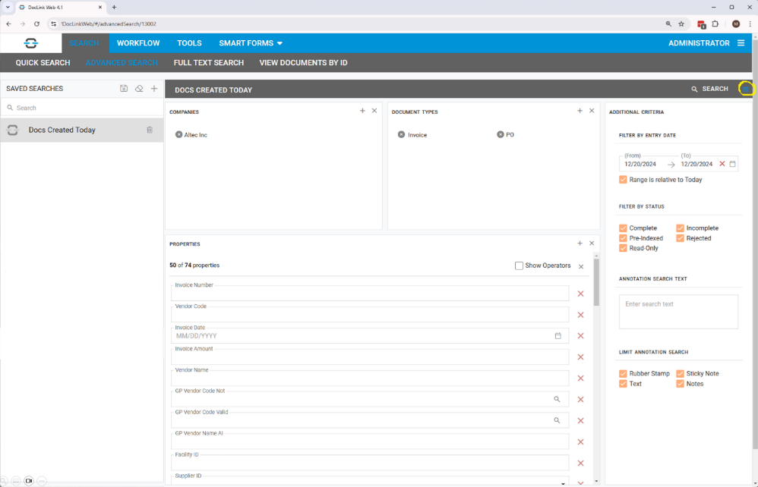Clear the entry date range

[722, 164]
